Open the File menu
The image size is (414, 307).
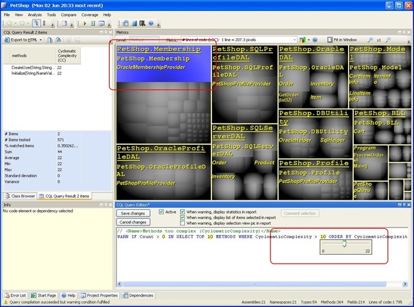[x=6, y=15]
